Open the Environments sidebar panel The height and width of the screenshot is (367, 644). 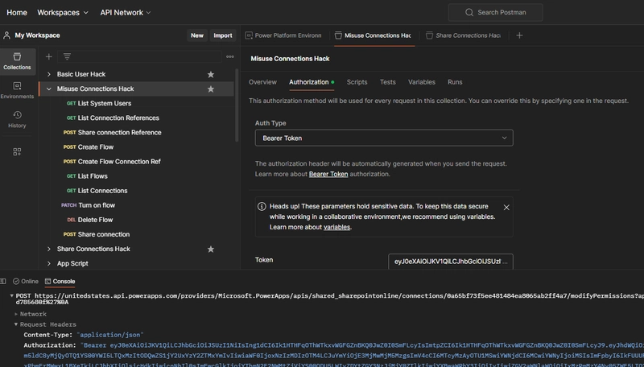pos(17,90)
